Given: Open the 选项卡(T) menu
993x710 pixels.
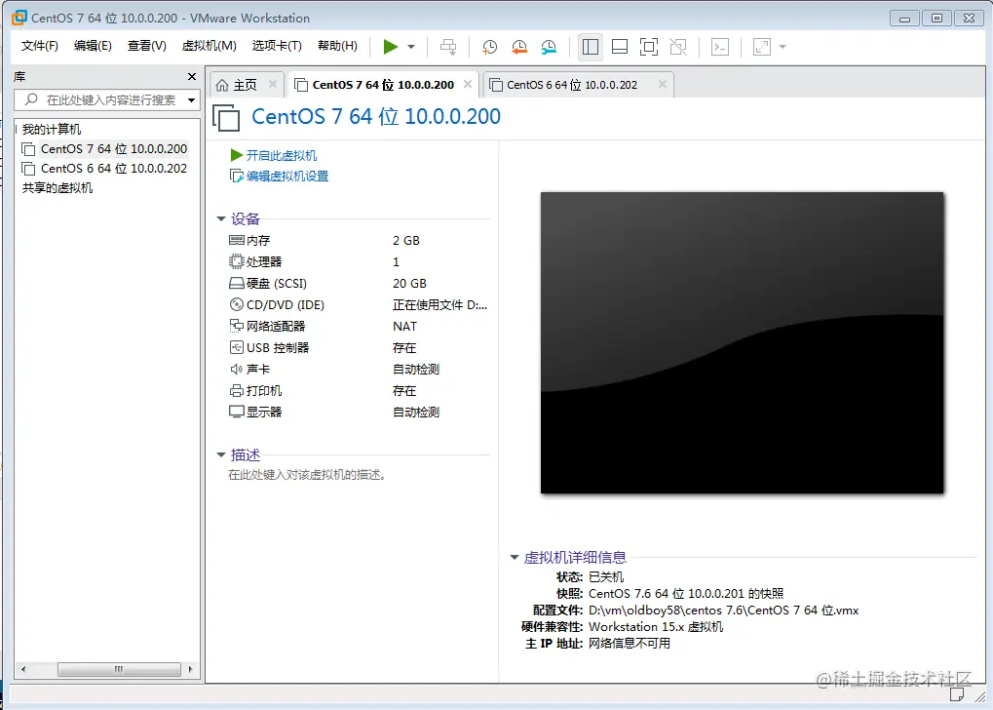Looking at the screenshot, I should (x=277, y=46).
